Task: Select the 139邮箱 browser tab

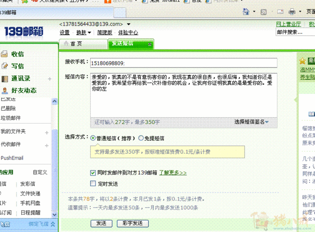Action: pyautogui.click(x=56, y=13)
